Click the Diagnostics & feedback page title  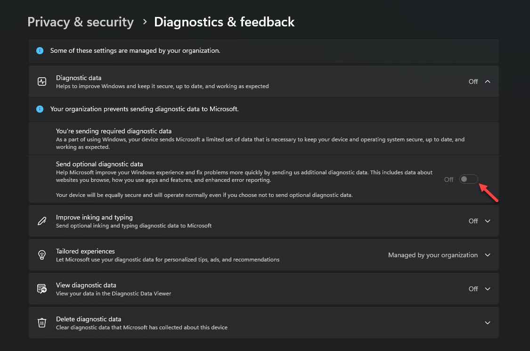pyautogui.click(x=224, y=22)
